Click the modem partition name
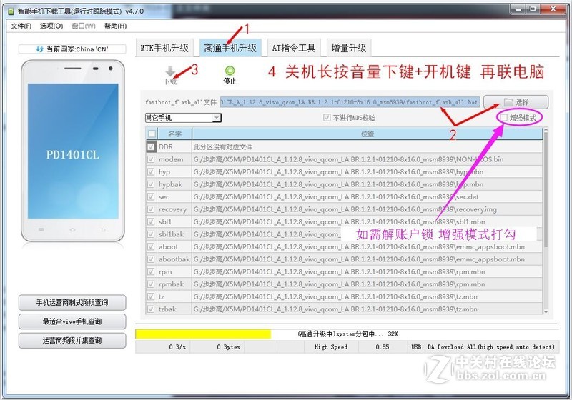The image size is (572, 400). coord(171,159)
